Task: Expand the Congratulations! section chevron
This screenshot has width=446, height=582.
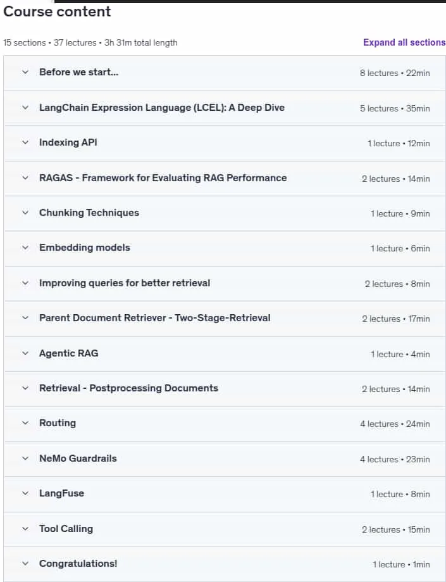Action: click(25, 564)
